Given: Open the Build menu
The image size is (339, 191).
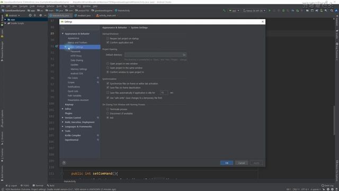Looking at the screenshot, I should click(59, 6).
